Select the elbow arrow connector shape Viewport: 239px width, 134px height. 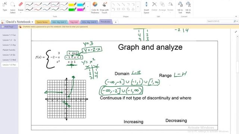tap(133, 4)
